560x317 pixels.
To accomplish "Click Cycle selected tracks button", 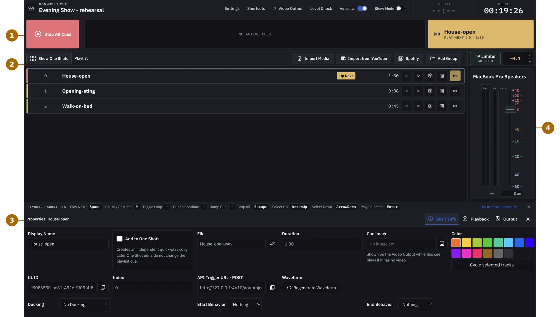I will point(492,265).
